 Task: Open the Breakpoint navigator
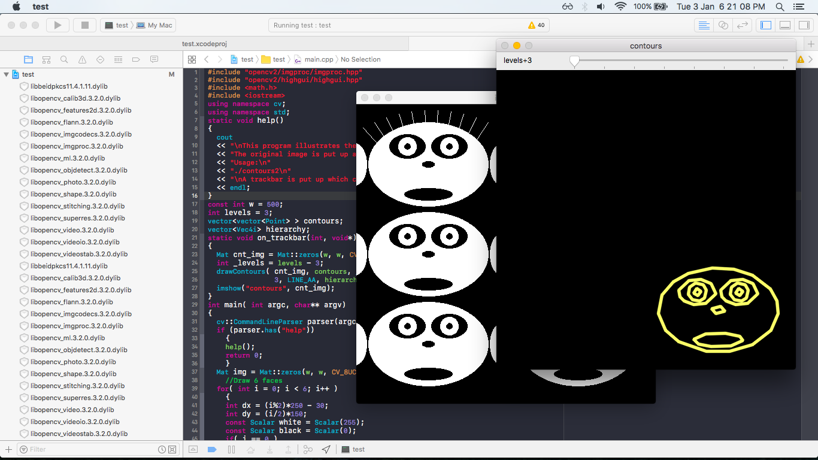(x=136, y=59)
